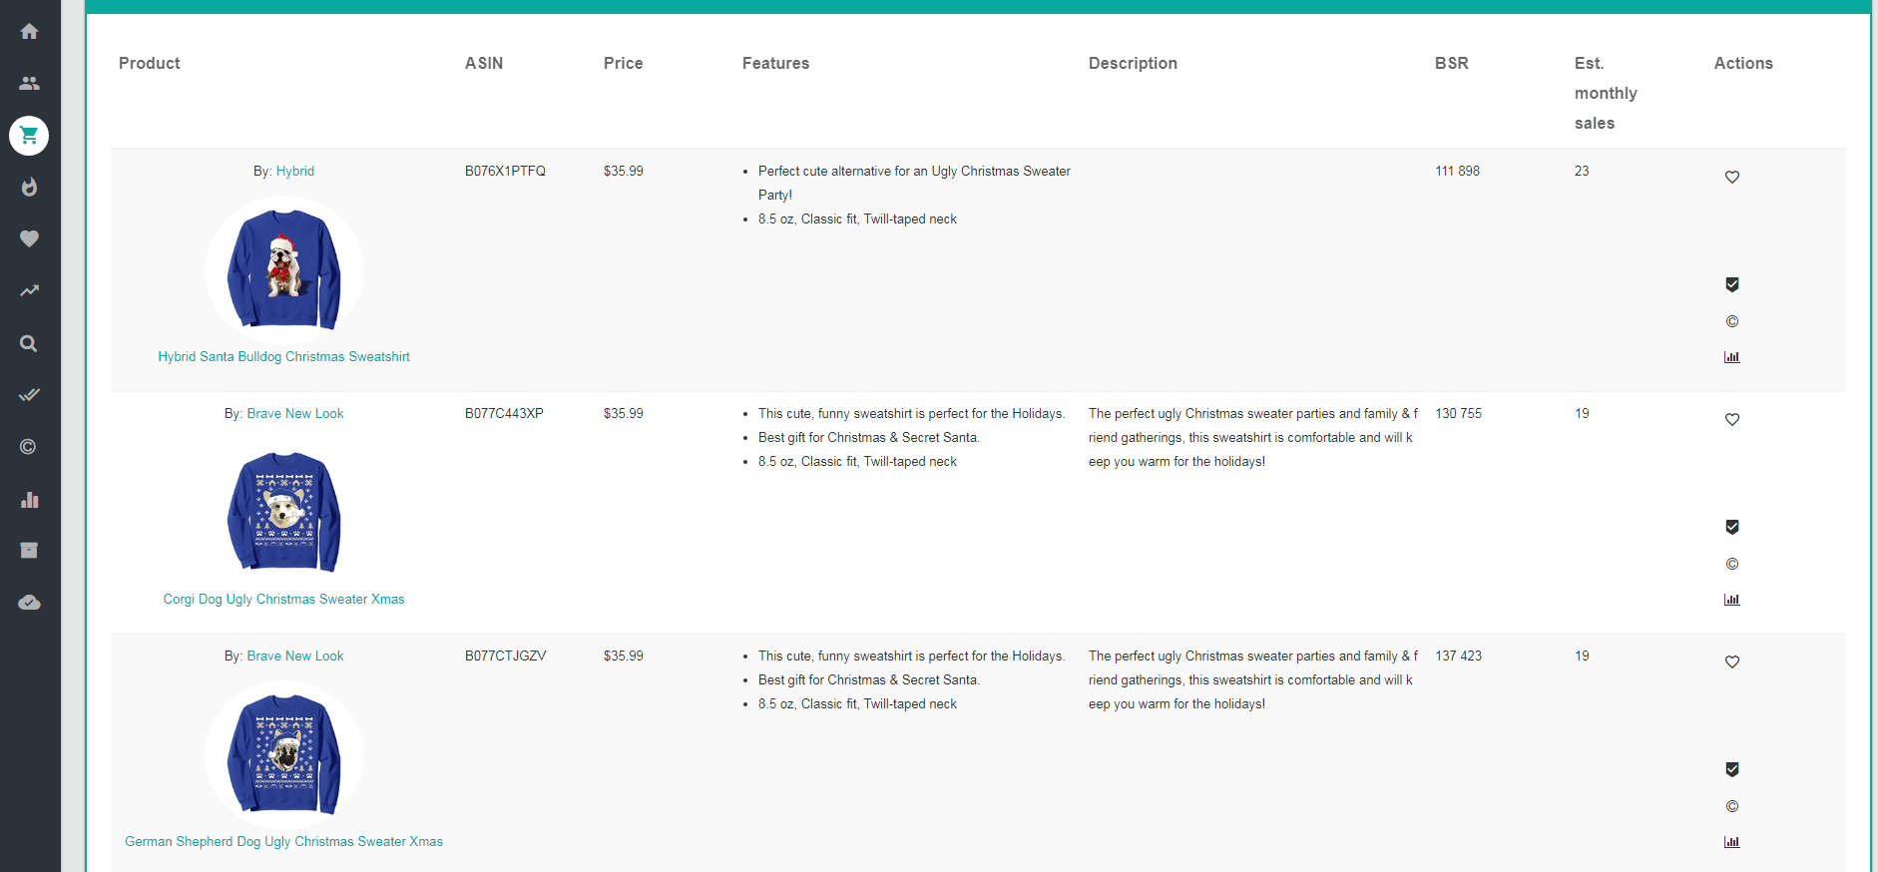Click the ASIN column header
The image size is (1878, 872).
484,63
